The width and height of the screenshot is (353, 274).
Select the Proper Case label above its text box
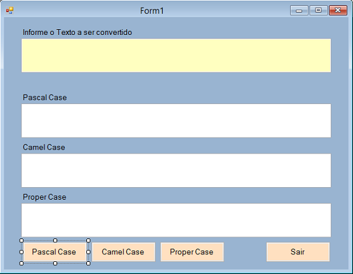pyautogui.click(x=44, y=197)
